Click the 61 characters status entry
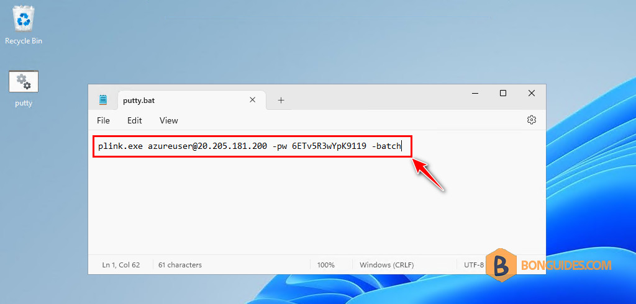The height and width of the screenshot is (304, 636). click(x=180, y=265)
